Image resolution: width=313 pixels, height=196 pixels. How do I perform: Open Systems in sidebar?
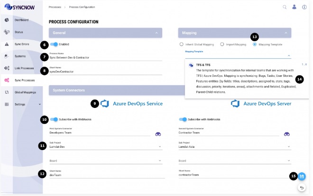[20, 56]
